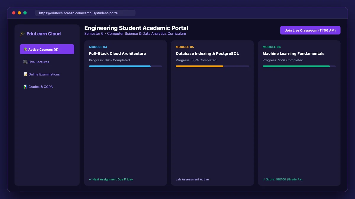Click the Machine Learning Fundamentals progress bar
355x199 pixels.
299,66
